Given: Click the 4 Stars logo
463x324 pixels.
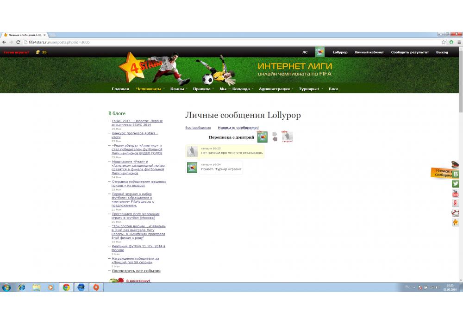Looking at the screenshot, I should coord(140,67).
